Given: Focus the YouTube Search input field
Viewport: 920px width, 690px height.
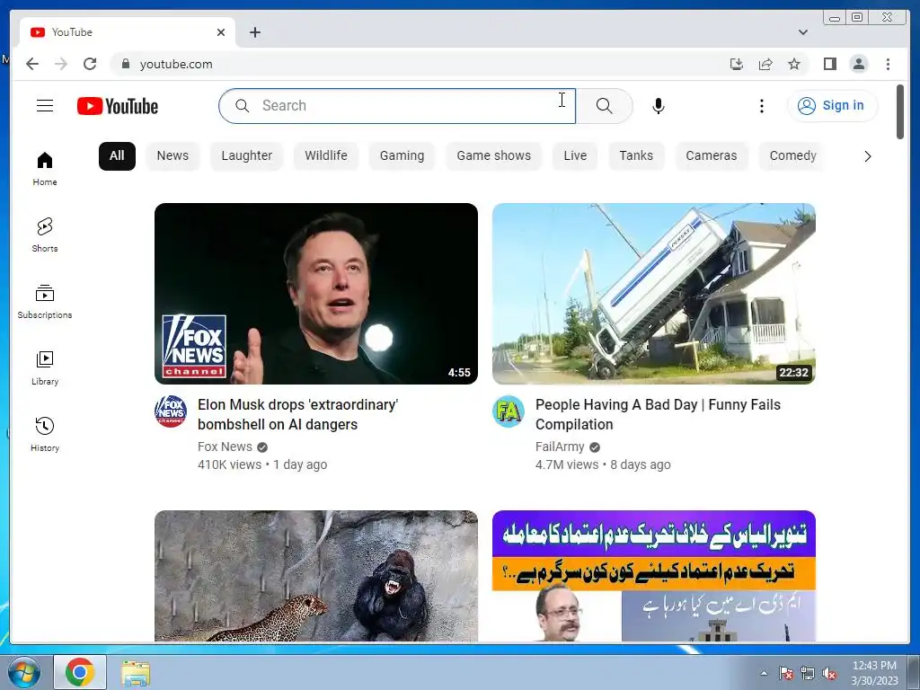Looking at the screenshot, I should [397, 106].
